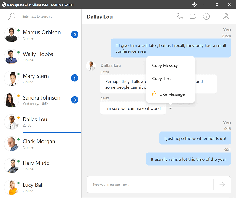The image size is (236, 198).
Task: Click the DevExpress app logo icon
Action: tap(4, 5)
